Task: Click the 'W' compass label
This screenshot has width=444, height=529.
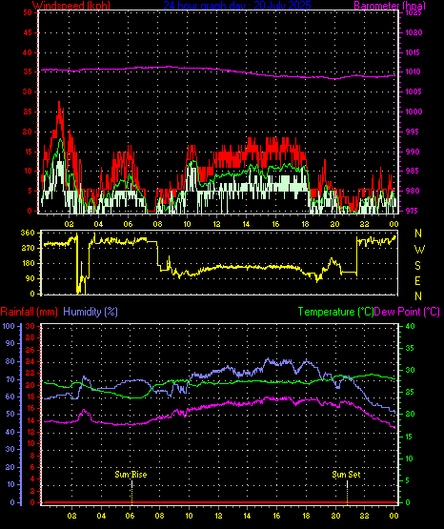Action: click(419, 250)
